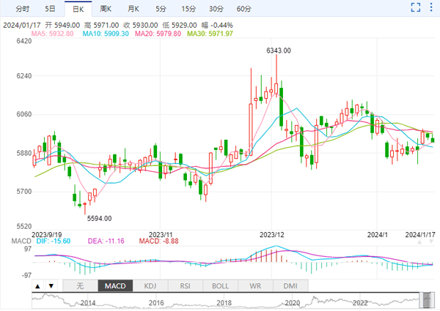Switch to the 5分 chart tab
Image resolution: width=440 pixels, height=311 pixels.
pyautogui.click(x=161, y=9)
